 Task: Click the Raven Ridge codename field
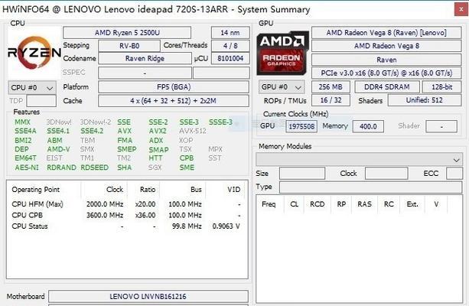point(145,58)
